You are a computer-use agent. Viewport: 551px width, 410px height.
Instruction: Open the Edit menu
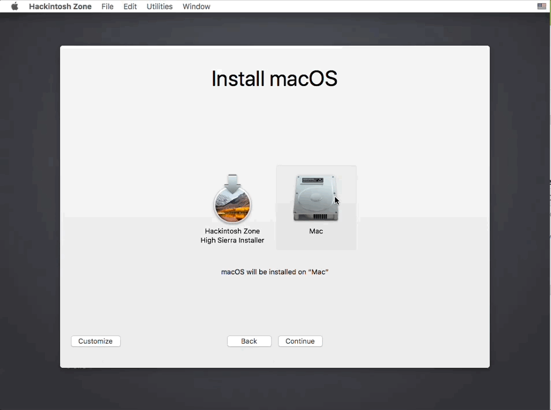(x=130, y=6)
